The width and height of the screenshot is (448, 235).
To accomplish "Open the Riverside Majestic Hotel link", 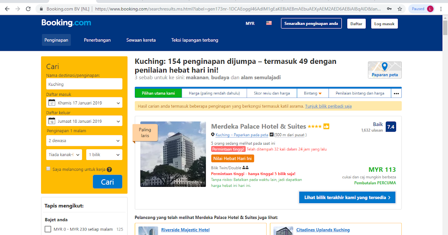I will tap(186, 230).
